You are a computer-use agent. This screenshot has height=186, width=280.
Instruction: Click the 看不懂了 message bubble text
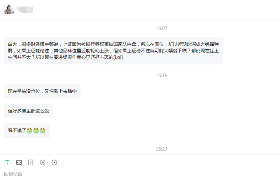click(x=17, y=130)
